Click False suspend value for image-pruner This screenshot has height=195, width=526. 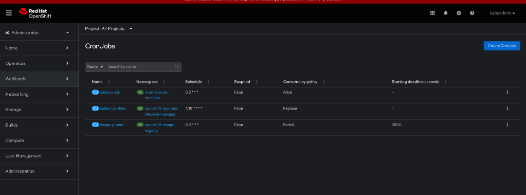tap(239, 125)
